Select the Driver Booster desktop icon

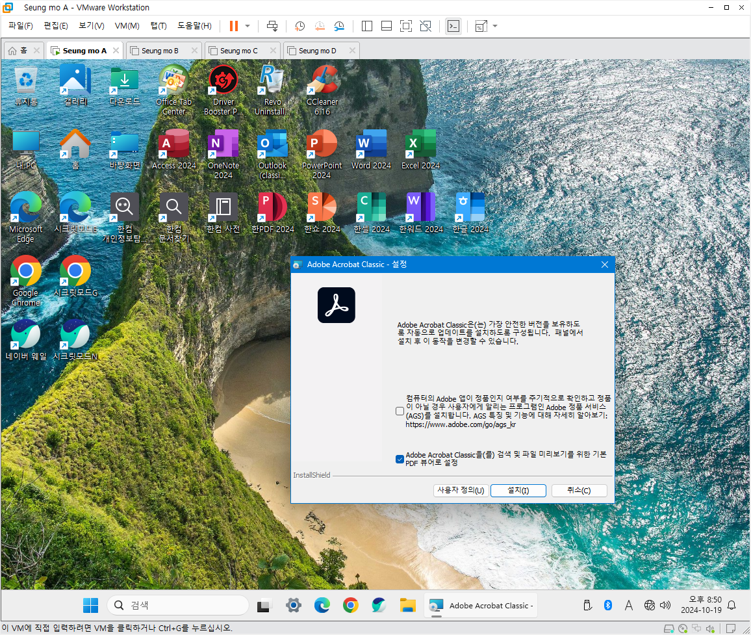(x=223, y=91)
